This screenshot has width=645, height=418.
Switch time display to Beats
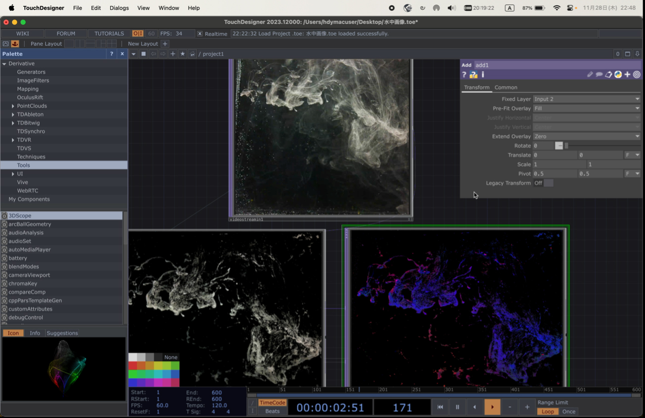click(x=272, y=411)
